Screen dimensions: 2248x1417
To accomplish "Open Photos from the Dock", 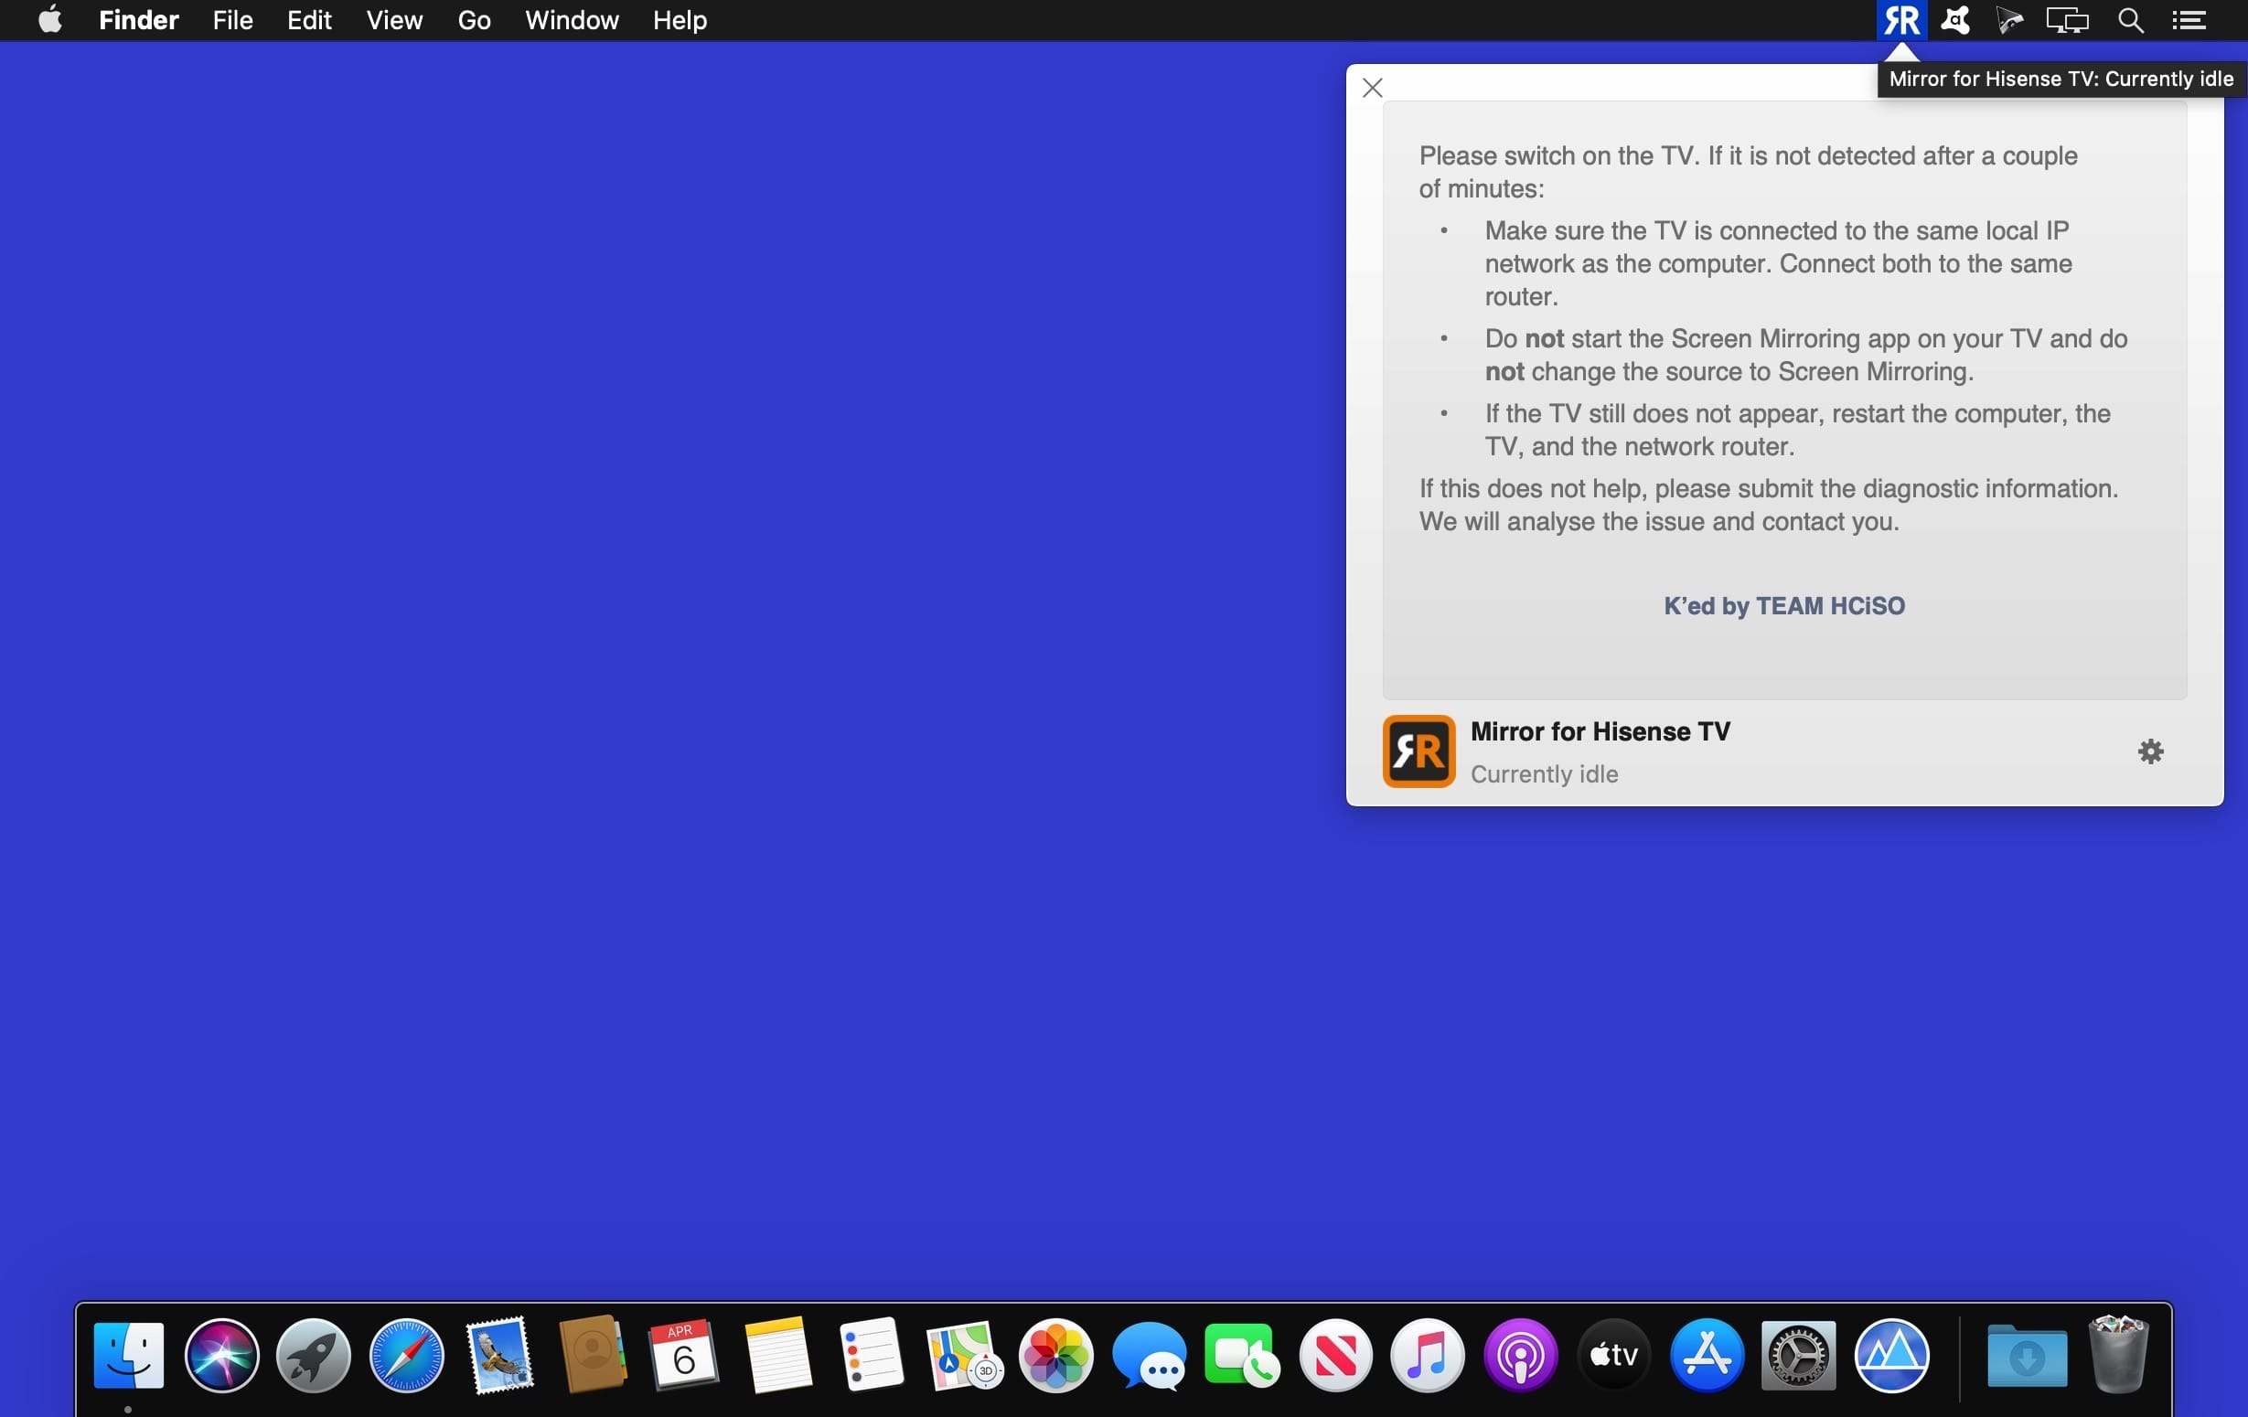I will (1055, 1356).
